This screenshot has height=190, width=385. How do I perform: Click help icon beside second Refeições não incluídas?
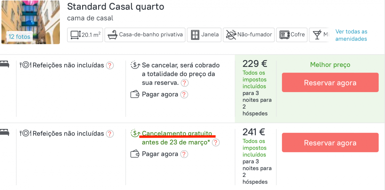point(110,134)
